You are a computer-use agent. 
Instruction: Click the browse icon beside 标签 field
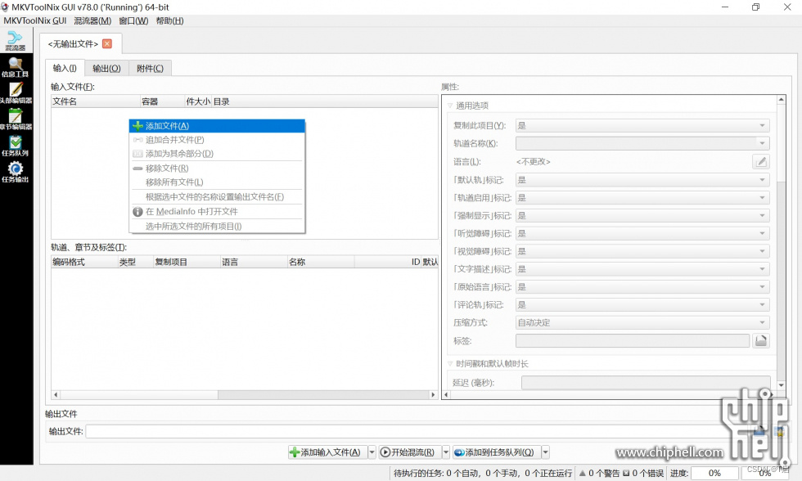tap(760, 340)
